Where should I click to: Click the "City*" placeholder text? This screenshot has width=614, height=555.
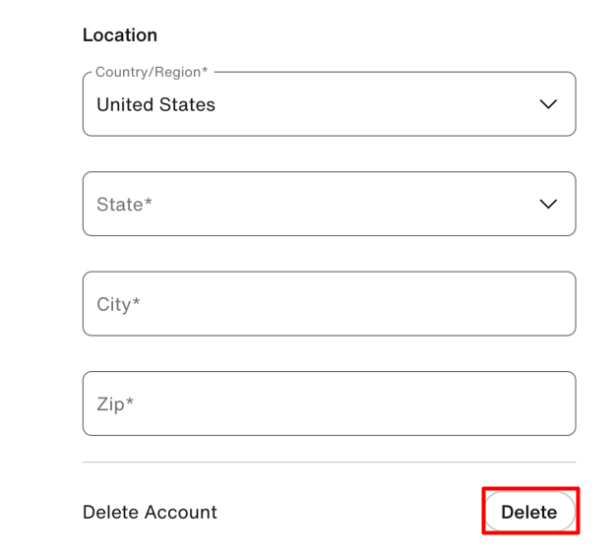118,304
